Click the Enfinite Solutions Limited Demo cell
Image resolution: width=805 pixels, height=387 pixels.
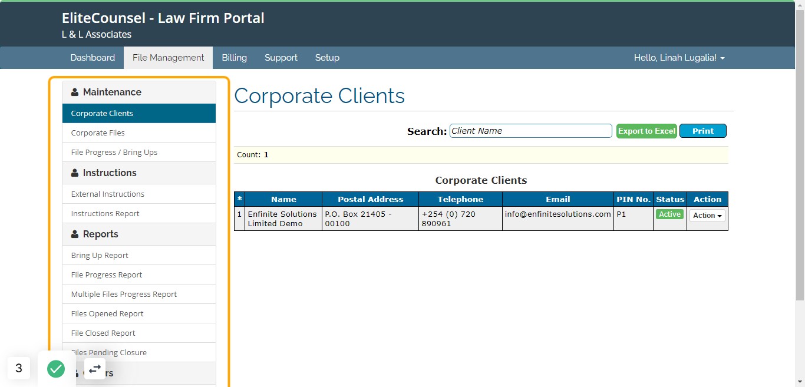(x=283, y=219)
